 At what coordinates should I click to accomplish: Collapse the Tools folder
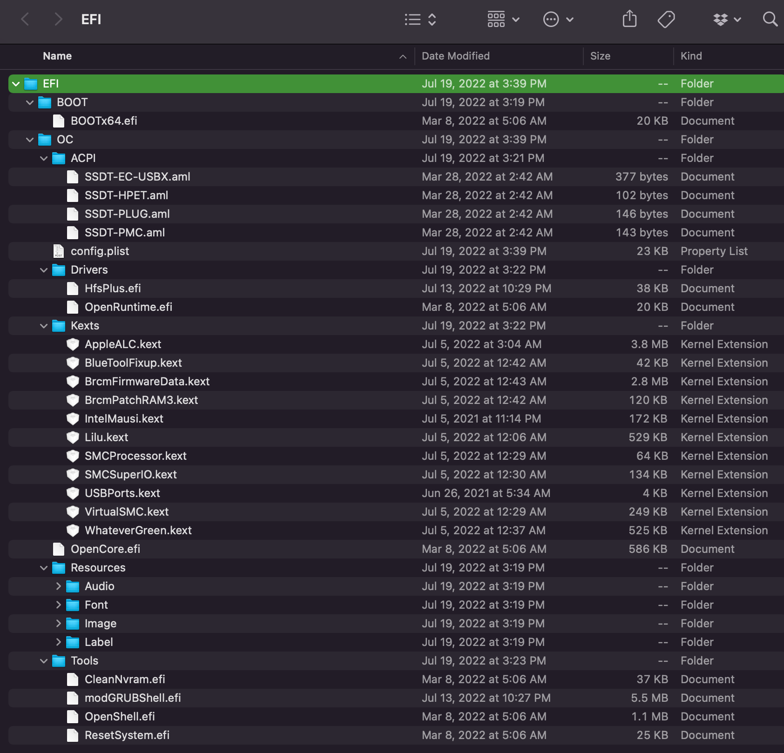44,661
